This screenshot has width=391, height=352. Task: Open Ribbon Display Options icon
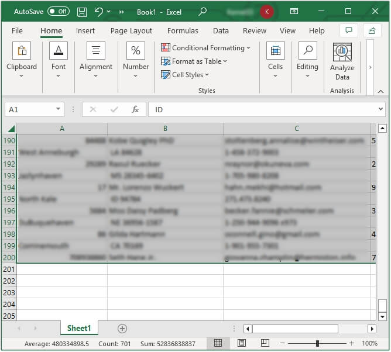pos(294,11)
